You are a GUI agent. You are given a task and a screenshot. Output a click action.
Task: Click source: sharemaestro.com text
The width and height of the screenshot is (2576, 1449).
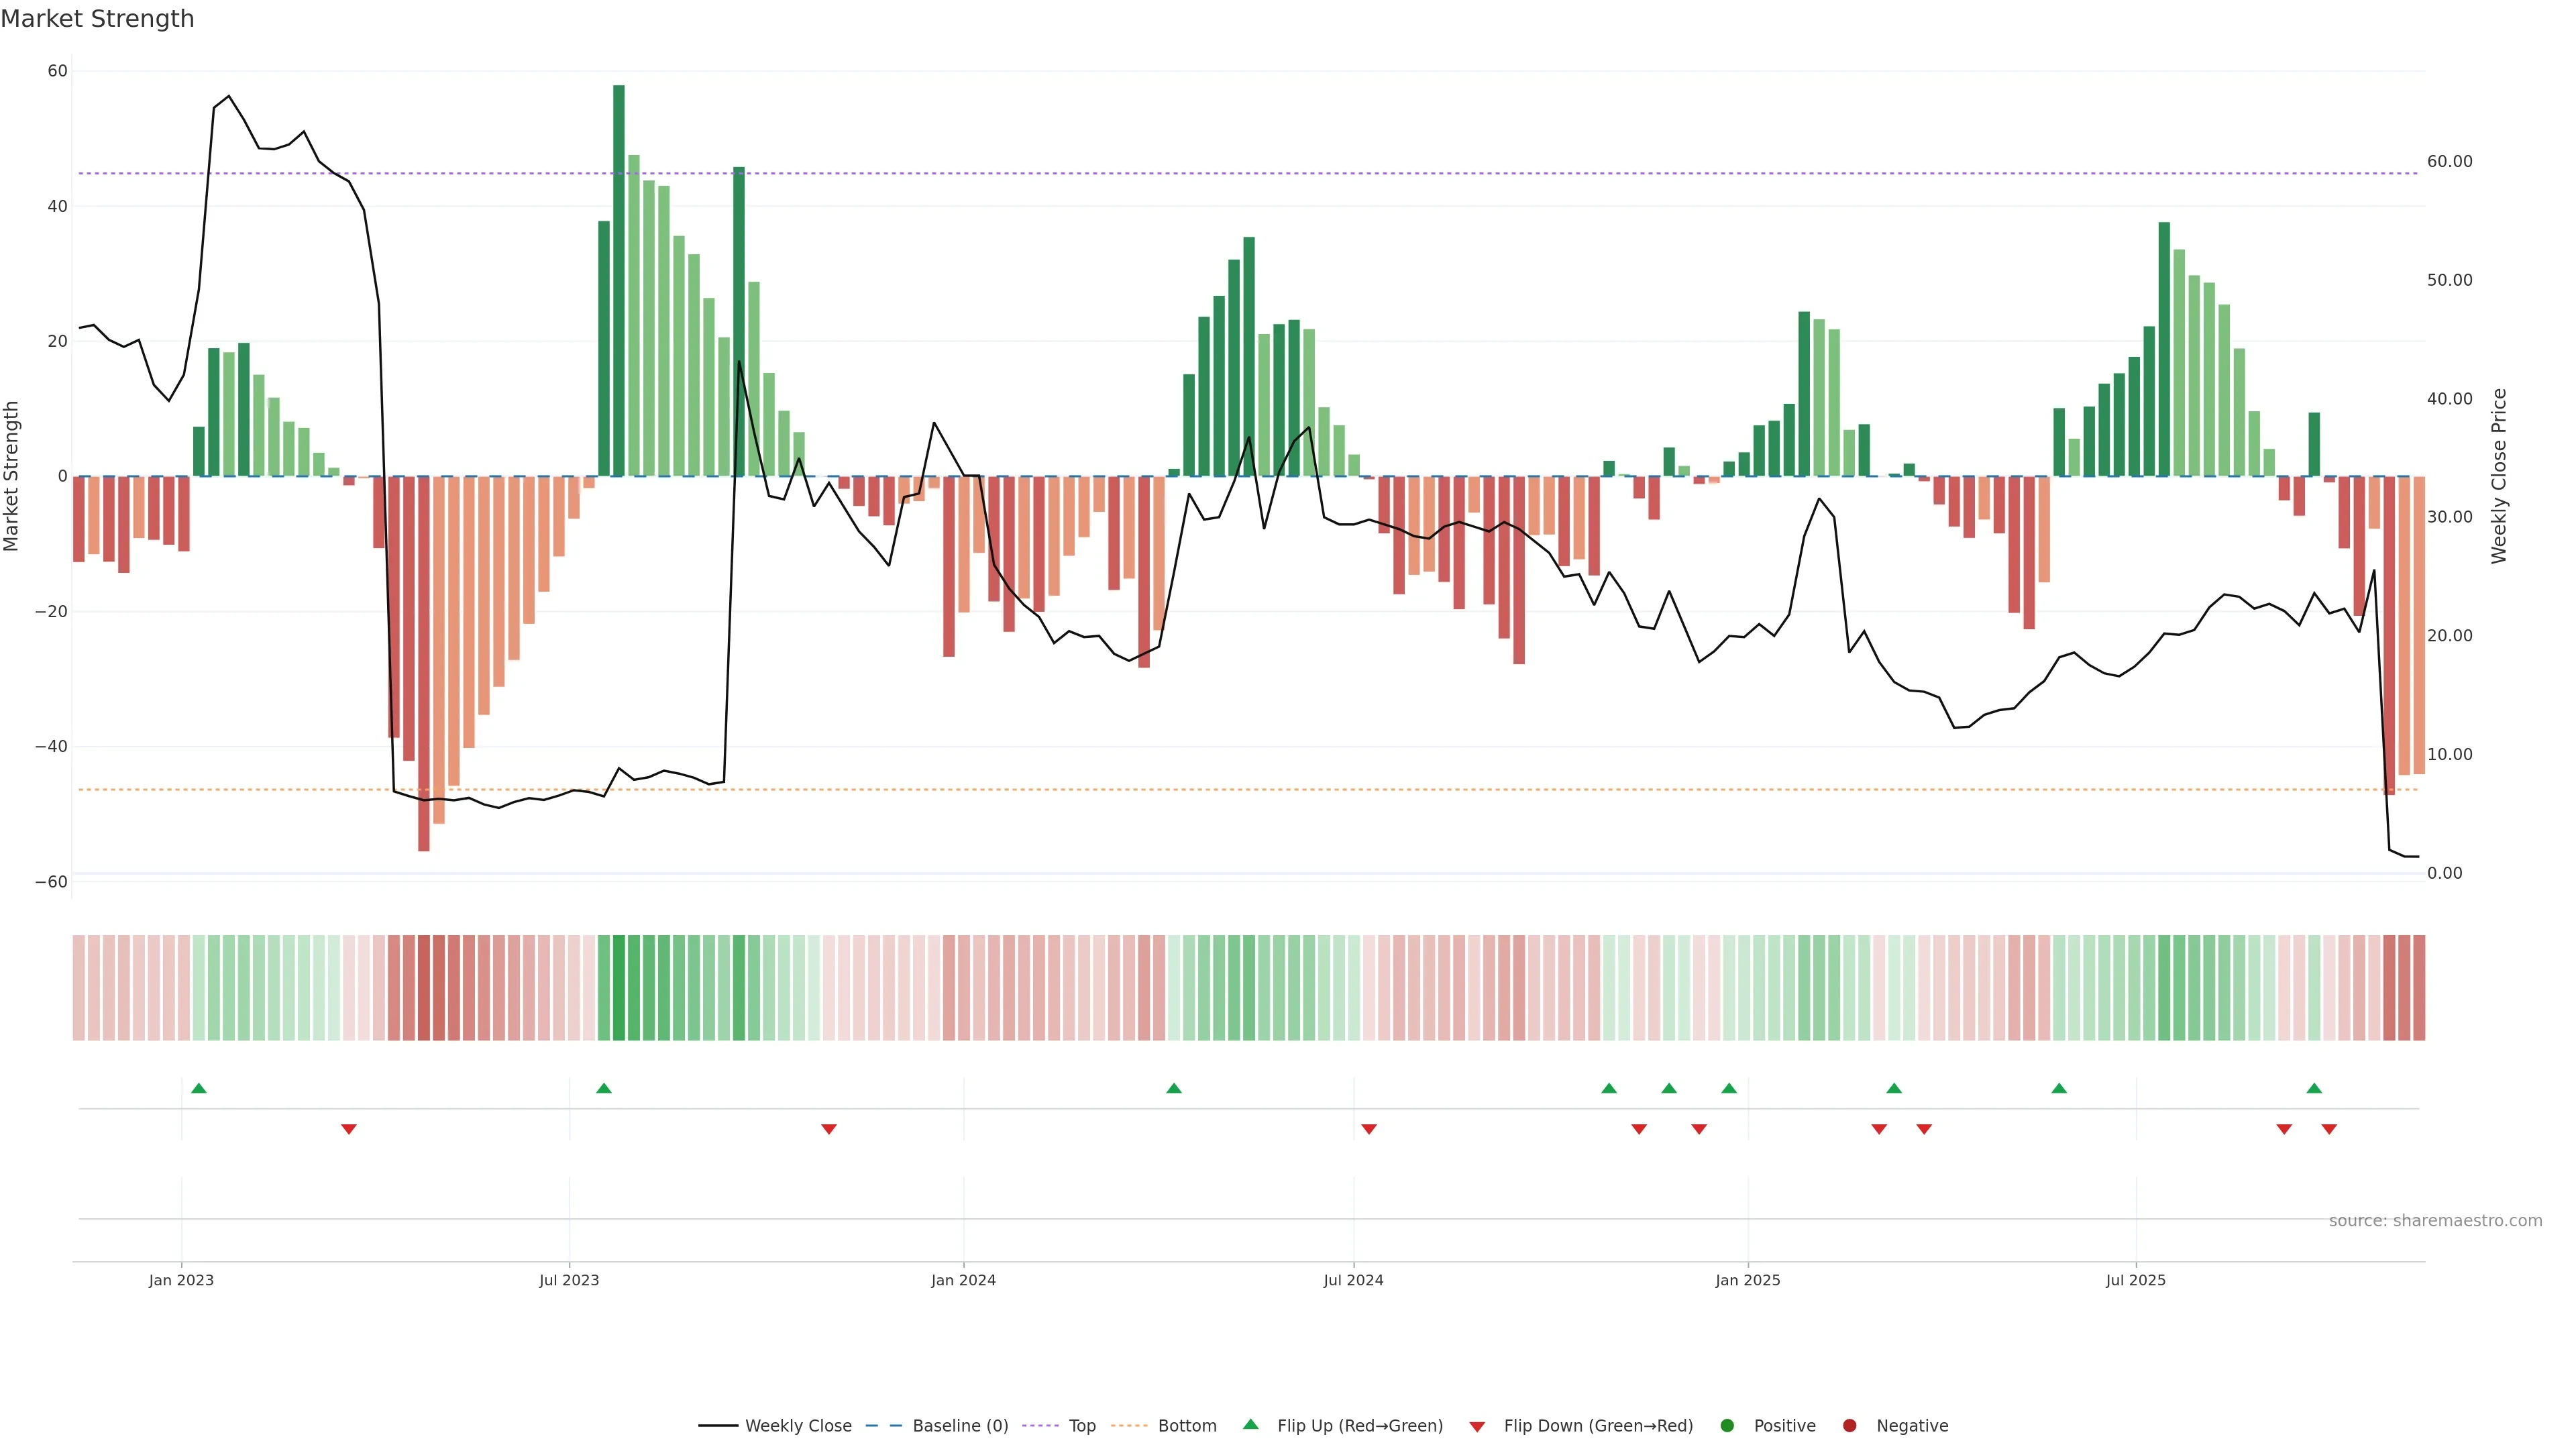pyautogui.click(x=2435, y=1220)
